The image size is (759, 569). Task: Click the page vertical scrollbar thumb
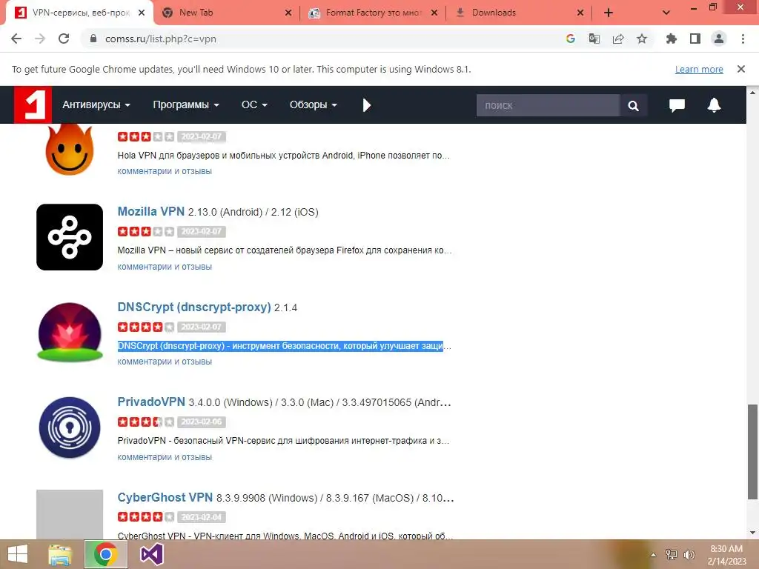coord(753,452)
